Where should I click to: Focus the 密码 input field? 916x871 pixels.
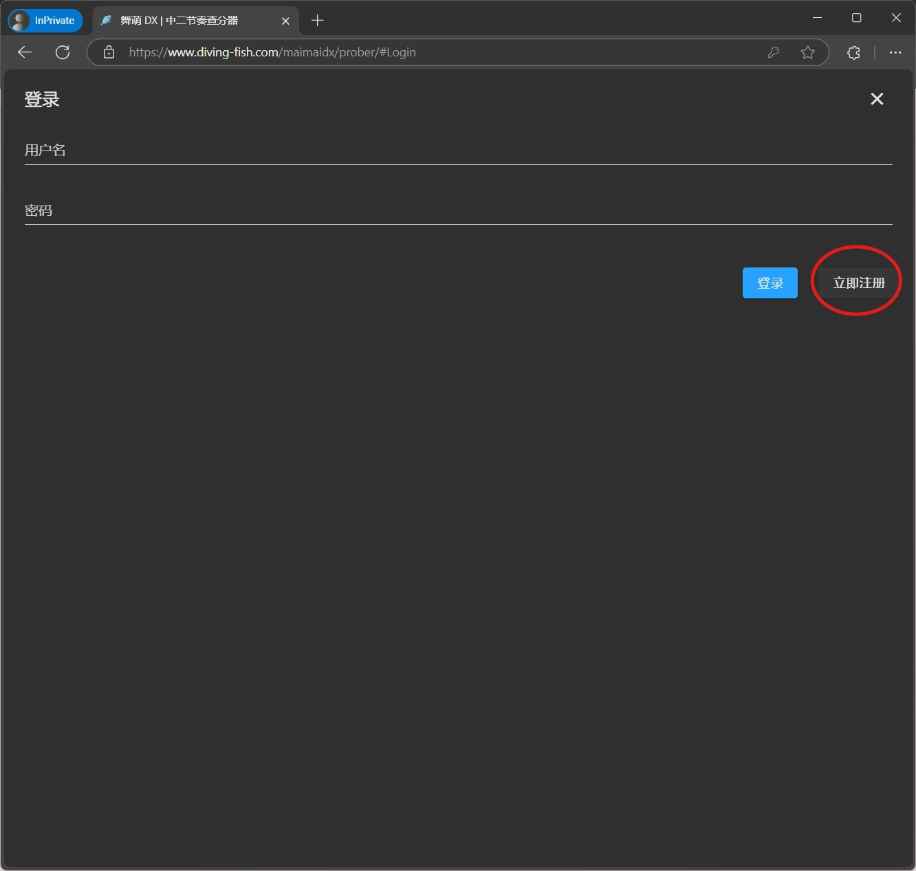(458, 210)
